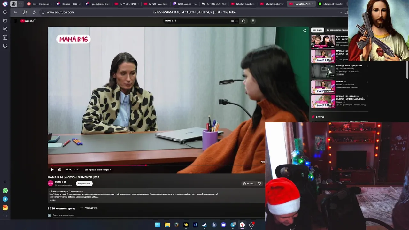
Task: Mute the video using the speaker icon
Action: coord(59,170)
